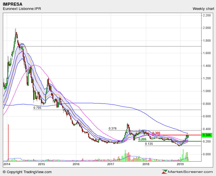
Task: Click the 2015 time axis label
Action: tap(41, 164)
